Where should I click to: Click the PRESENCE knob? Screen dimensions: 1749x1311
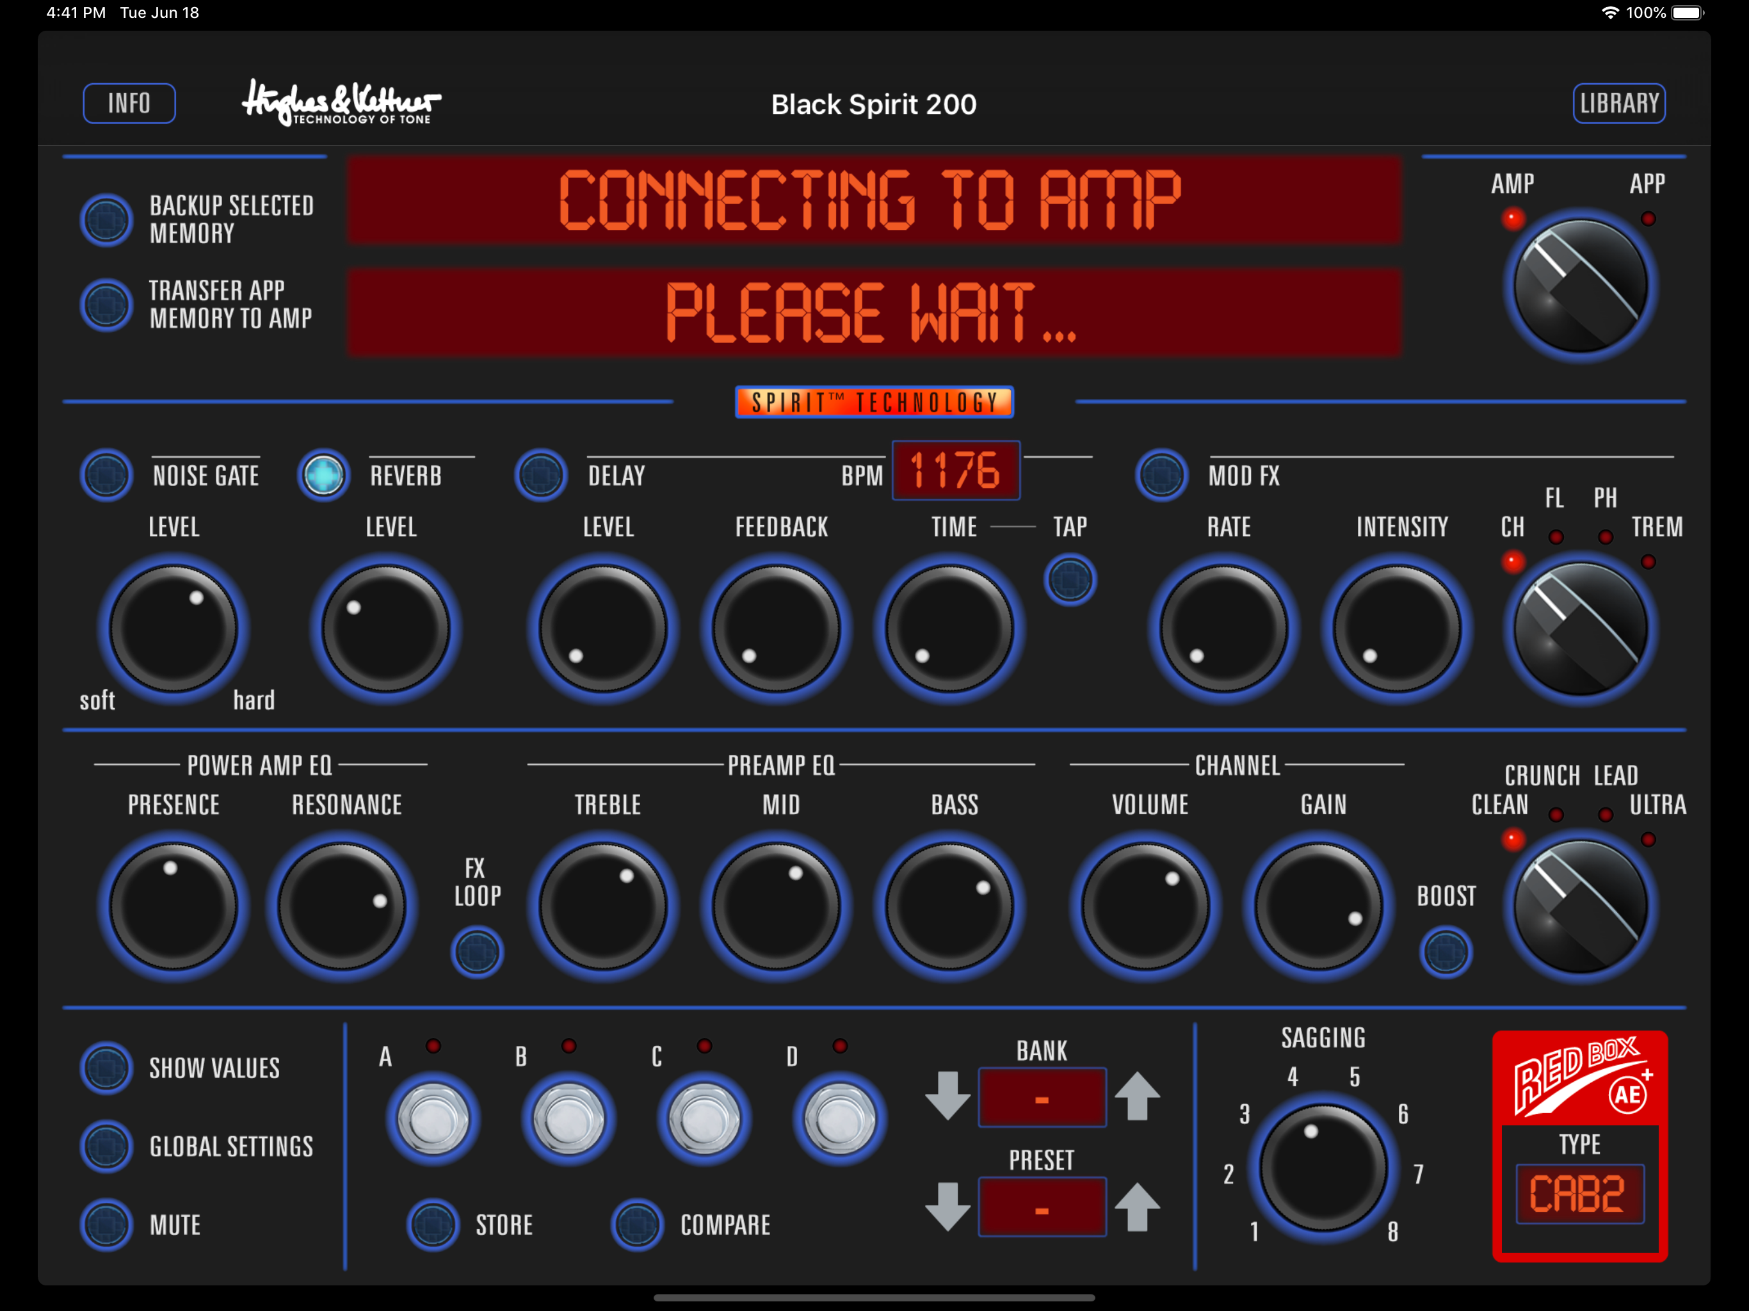click(x=173, y=906)
